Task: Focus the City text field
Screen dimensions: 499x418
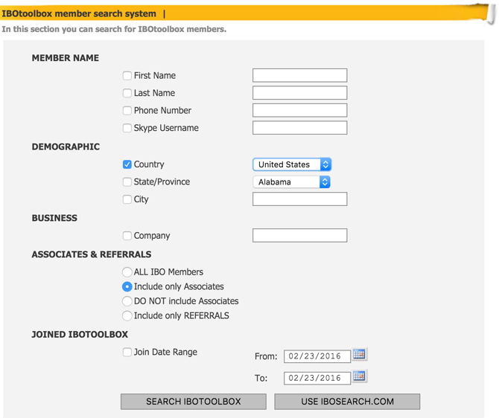Action: pos(300,199)
